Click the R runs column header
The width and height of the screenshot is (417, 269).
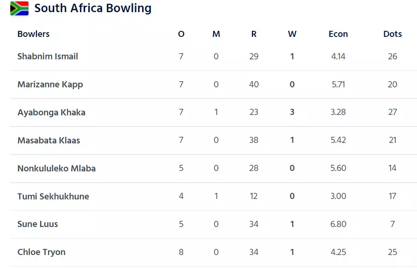(253, 34)
